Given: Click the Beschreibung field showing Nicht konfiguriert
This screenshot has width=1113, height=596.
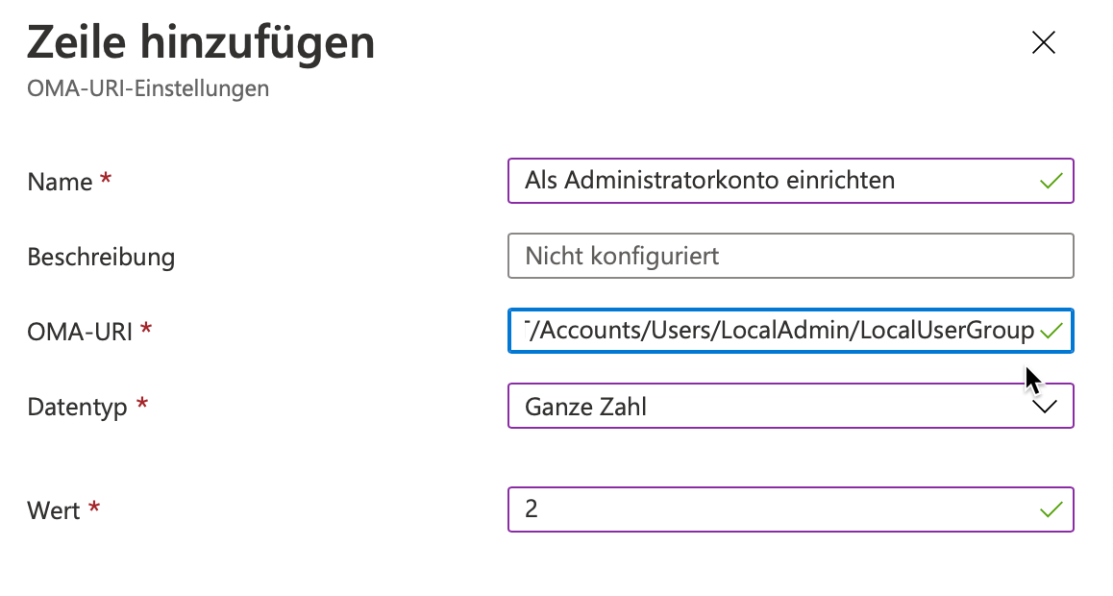Looking at the screenshot, I should (790, 256).
